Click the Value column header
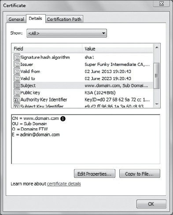 [118, 49]
